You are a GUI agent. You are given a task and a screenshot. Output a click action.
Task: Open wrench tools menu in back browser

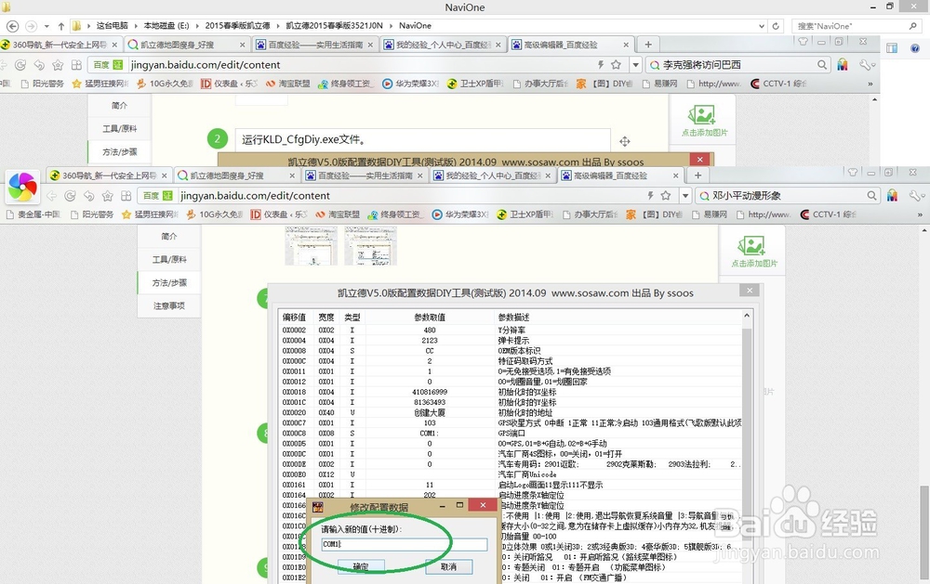pos(867,65)
